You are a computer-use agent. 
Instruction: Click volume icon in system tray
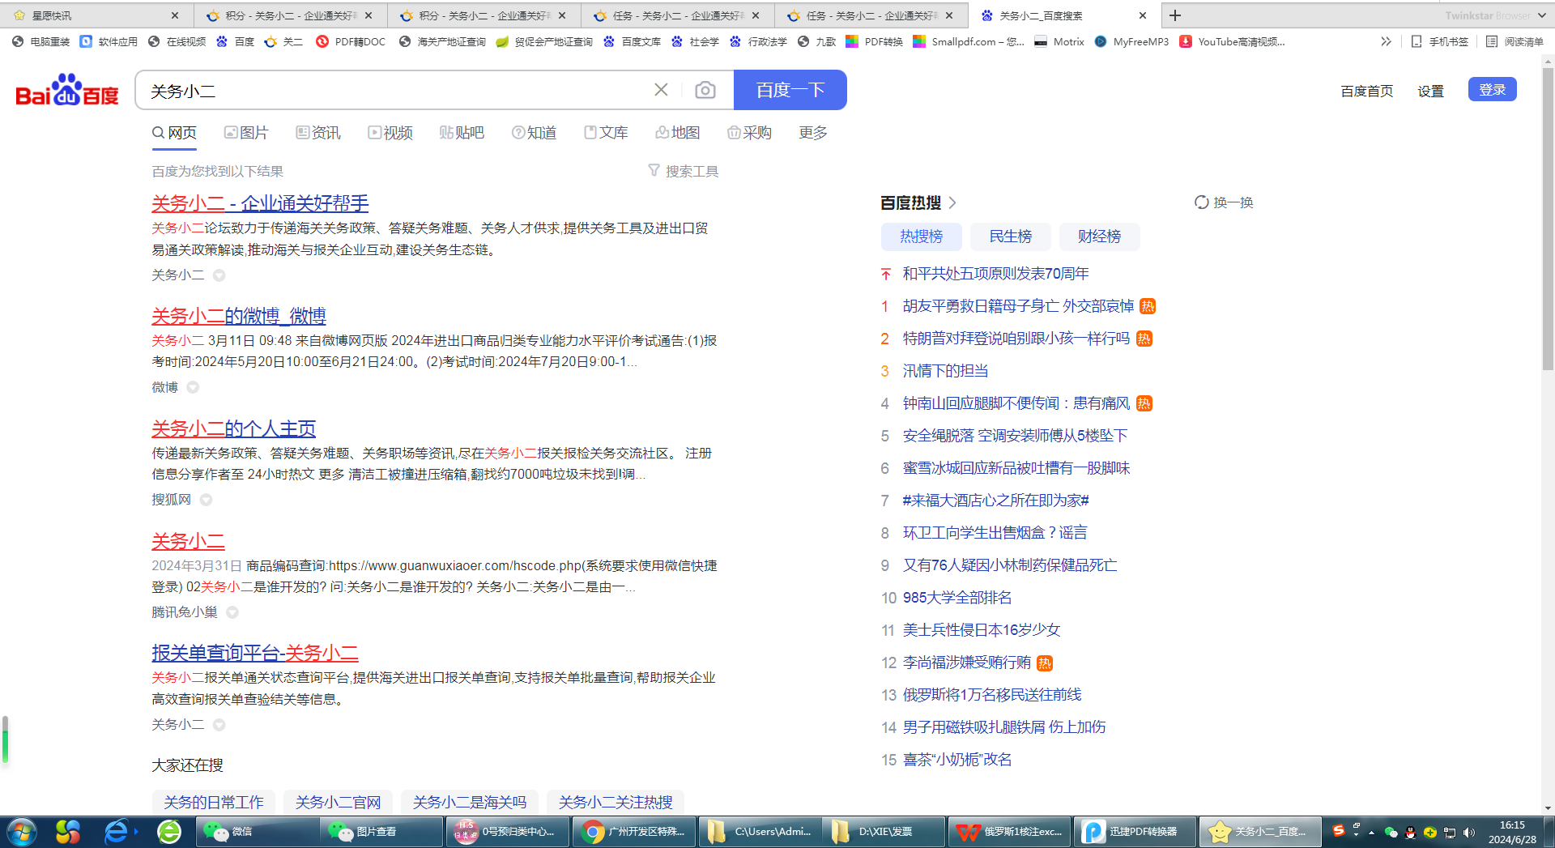click(x=1469, y=832)
